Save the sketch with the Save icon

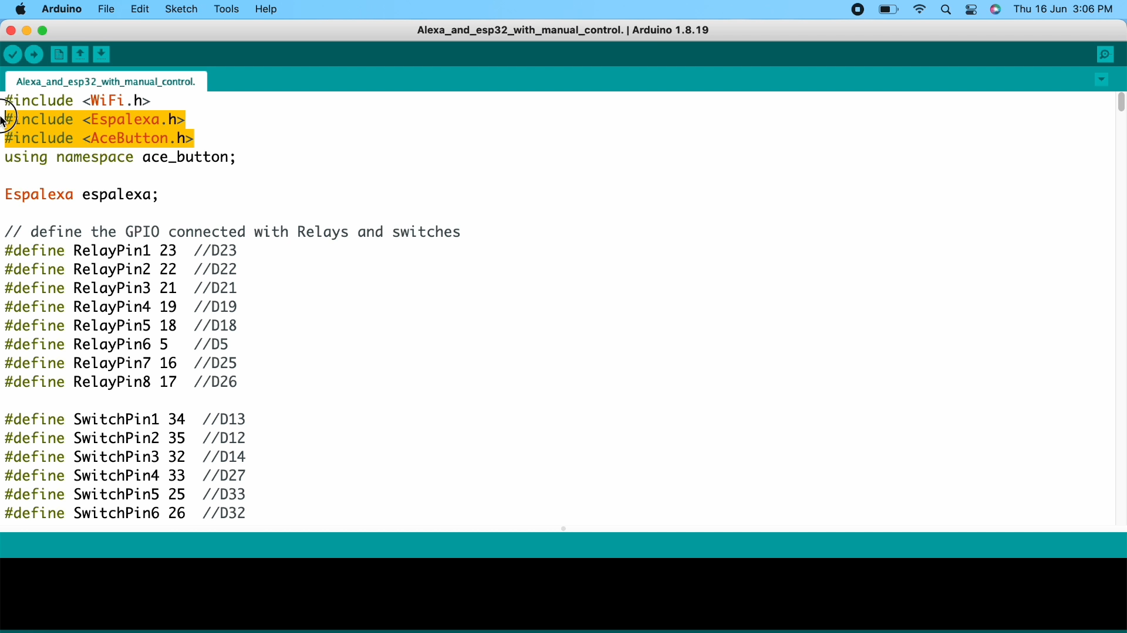(x=103, y=55)
